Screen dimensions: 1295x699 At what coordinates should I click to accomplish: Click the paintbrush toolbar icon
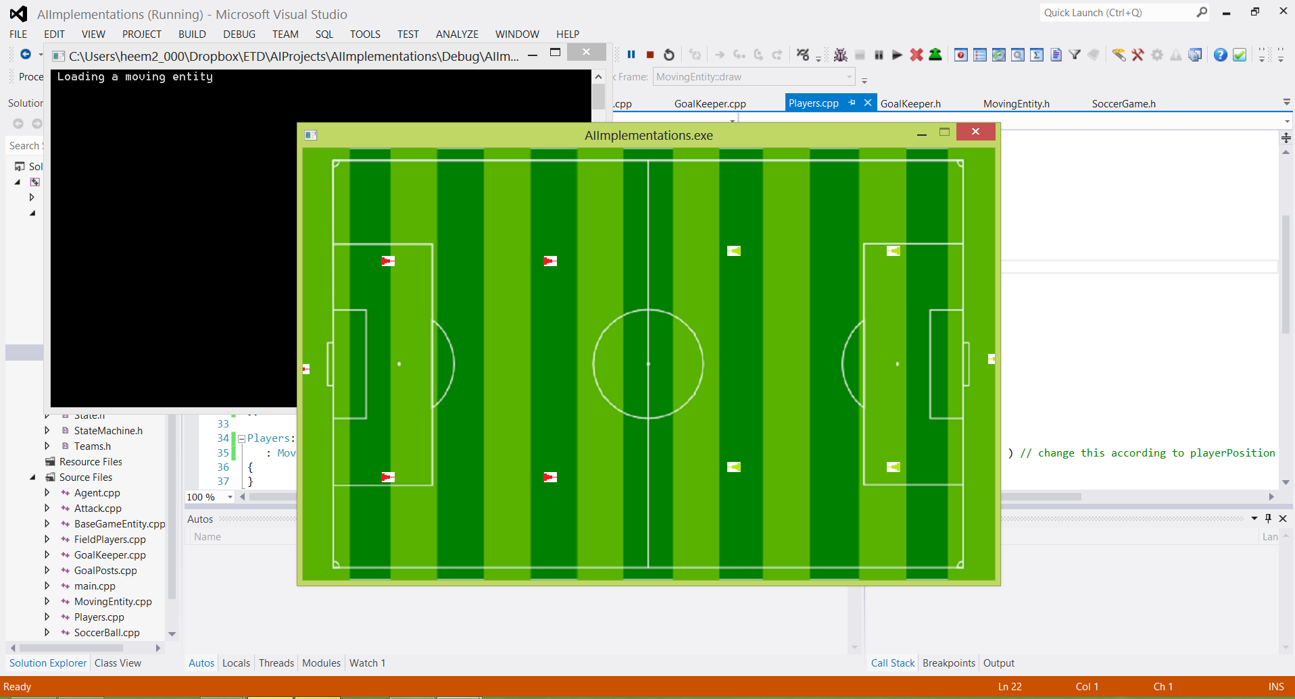pos(1119,55)
